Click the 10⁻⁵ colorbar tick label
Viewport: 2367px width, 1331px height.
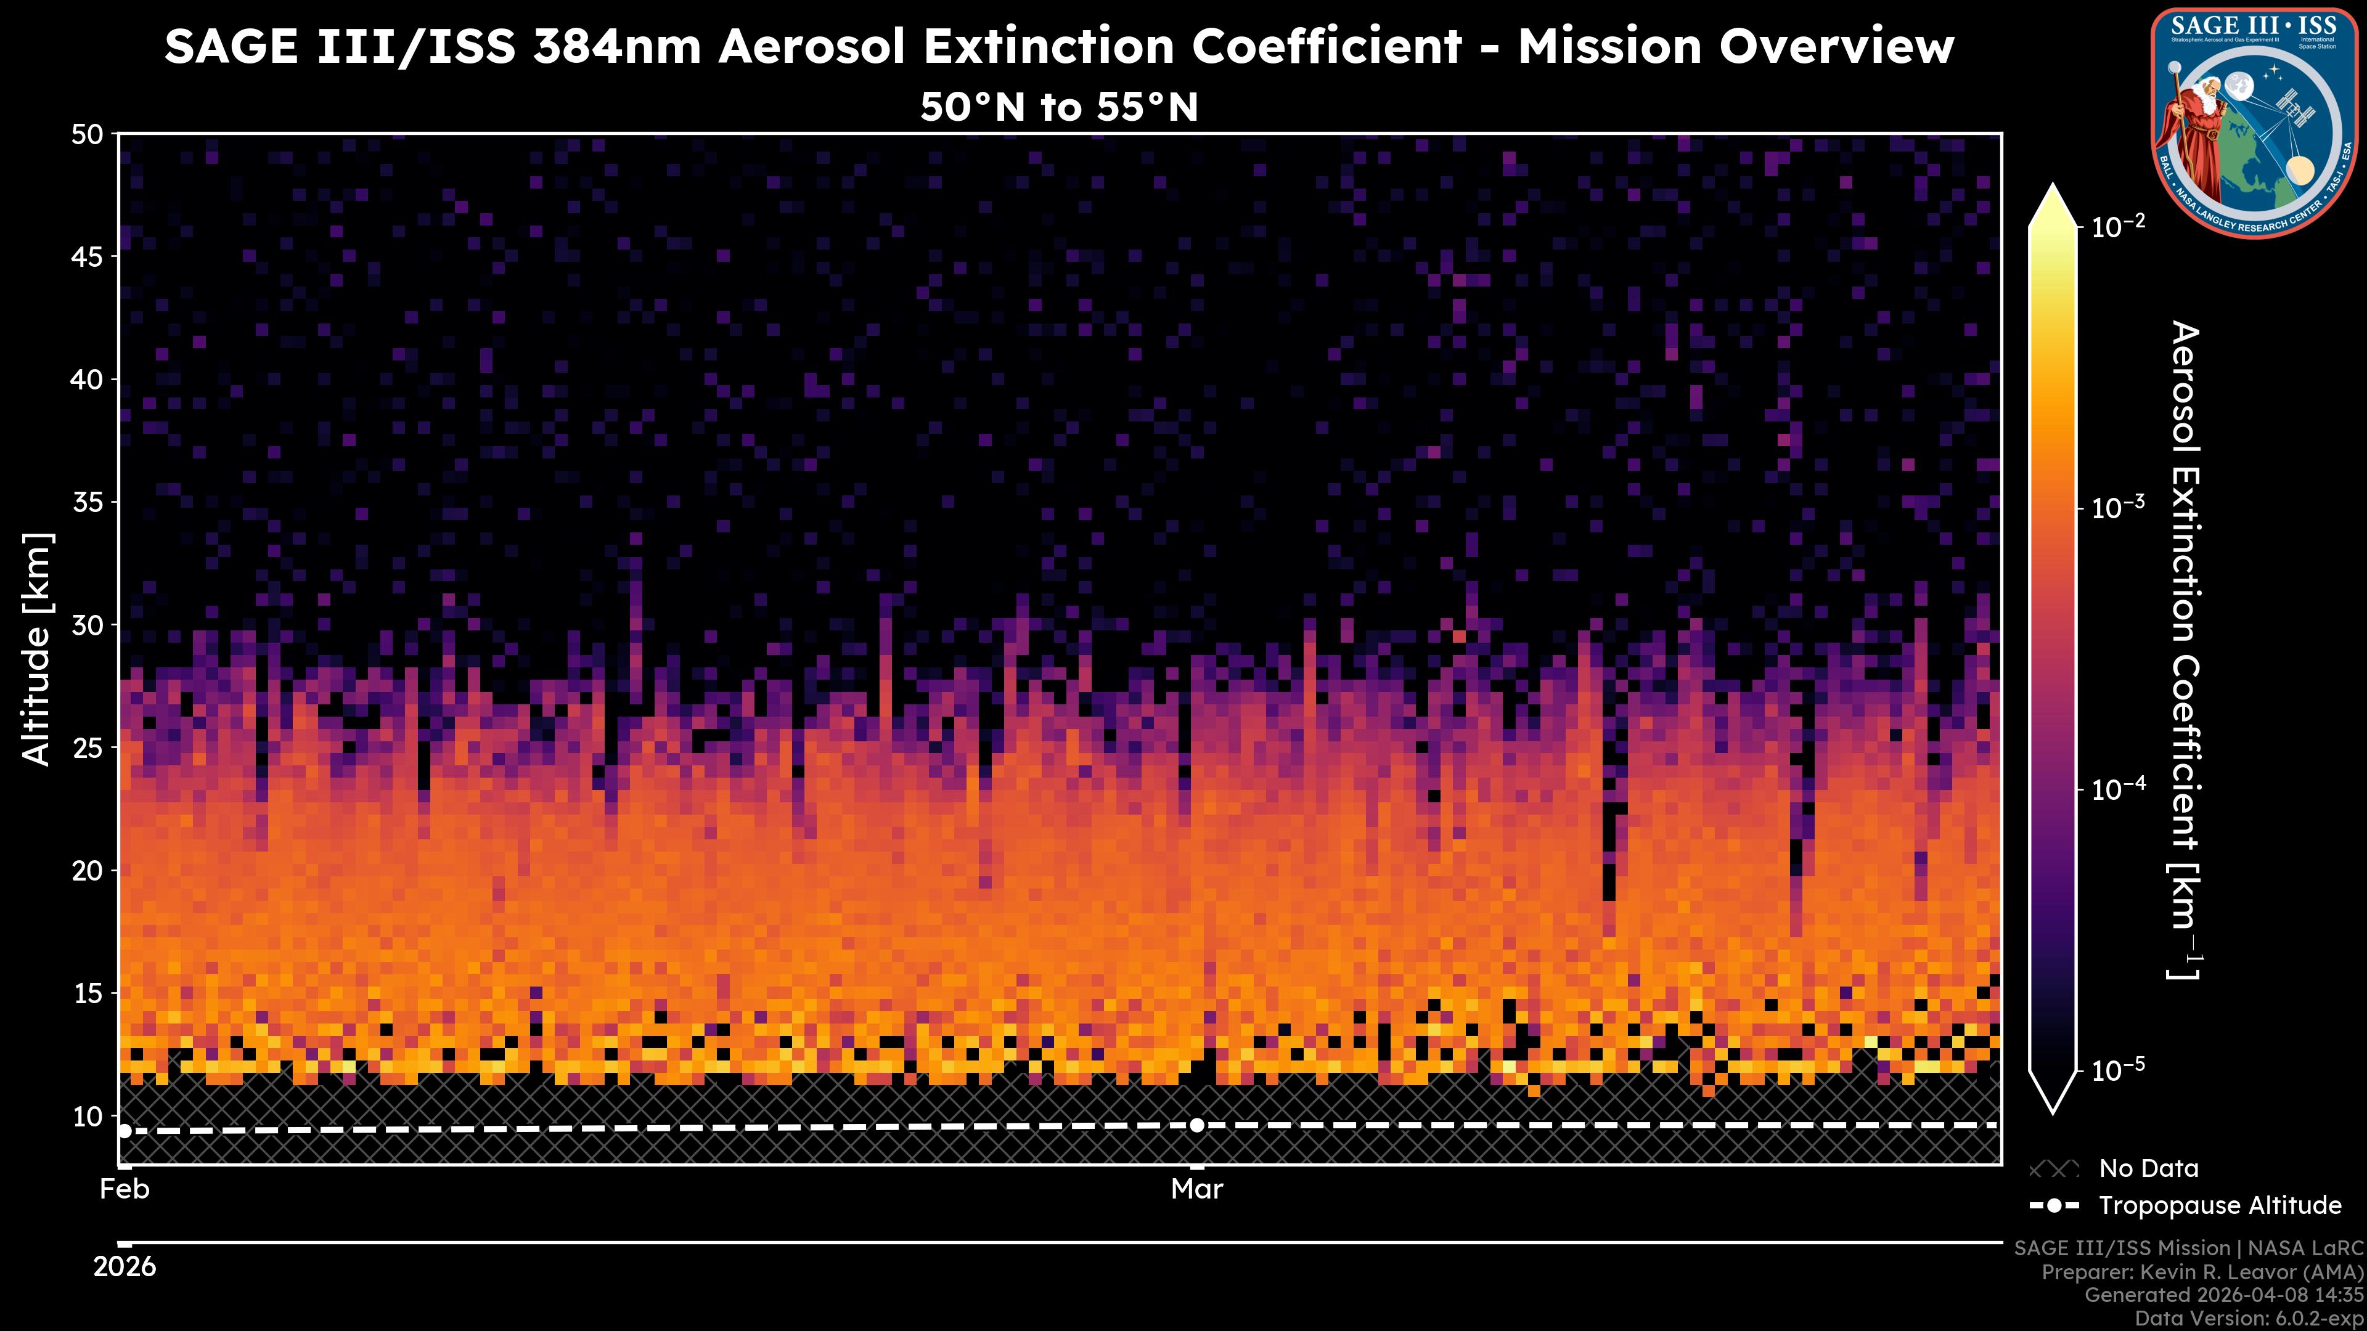2118,1070
